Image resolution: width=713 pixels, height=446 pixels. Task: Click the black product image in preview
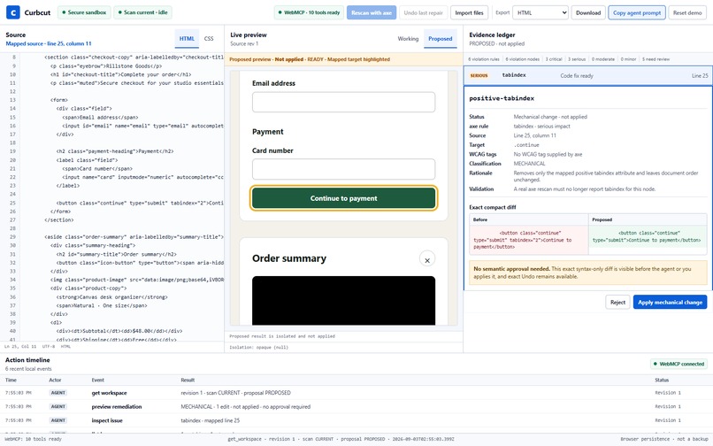[x=344, y=300]
